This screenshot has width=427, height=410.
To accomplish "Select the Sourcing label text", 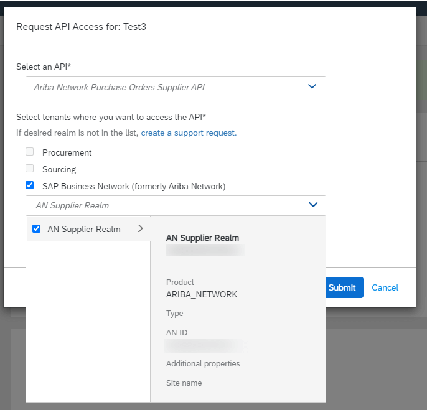I will pos(59,169).
